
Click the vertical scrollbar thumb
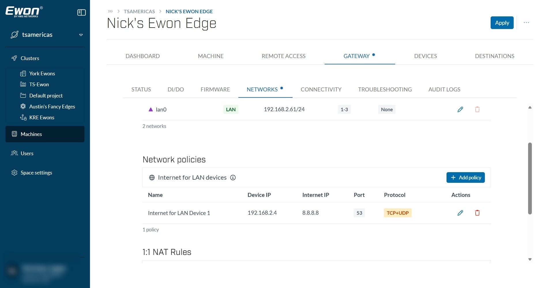(530, 178)
